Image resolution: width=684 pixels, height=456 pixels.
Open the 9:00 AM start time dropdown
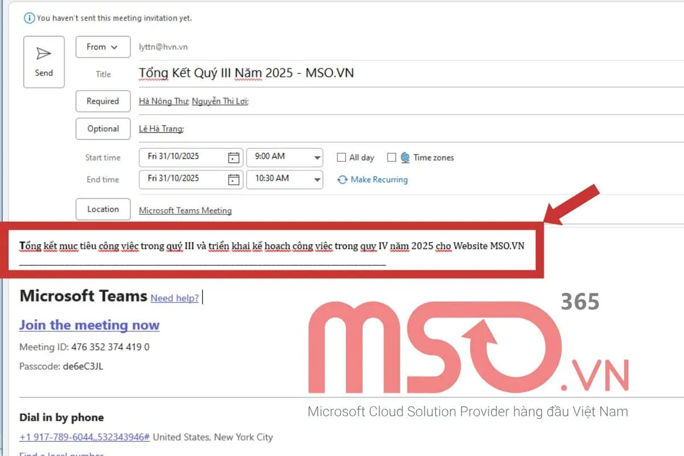coord(316,157)
